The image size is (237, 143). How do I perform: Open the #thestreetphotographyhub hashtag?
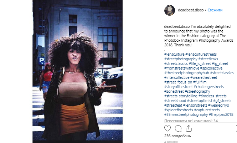pos(187,73)
